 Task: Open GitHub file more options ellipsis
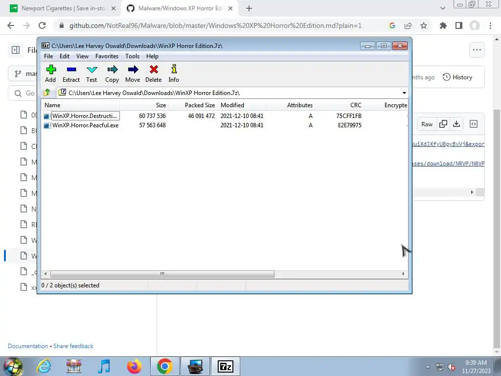[477, 50]
